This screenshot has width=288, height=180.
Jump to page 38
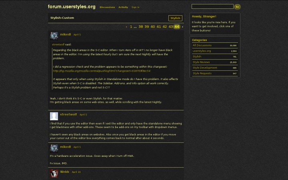[x=141, y=27]
